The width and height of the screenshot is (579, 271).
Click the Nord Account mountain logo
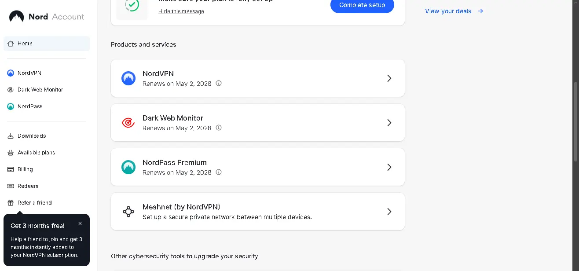tap(17, 17)
